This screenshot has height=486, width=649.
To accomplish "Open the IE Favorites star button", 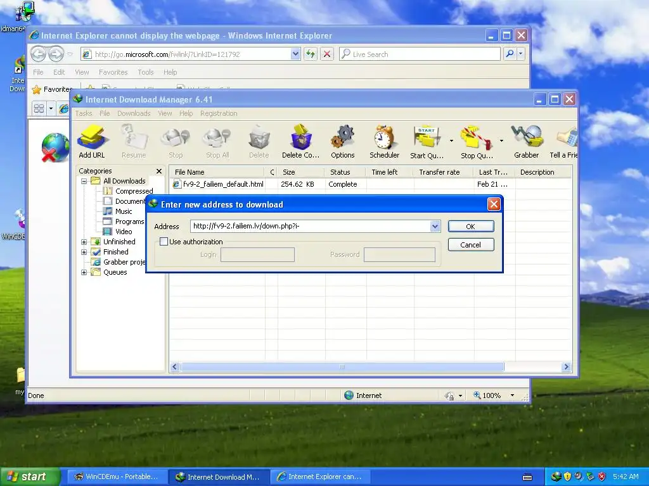I will click(52, 89).
